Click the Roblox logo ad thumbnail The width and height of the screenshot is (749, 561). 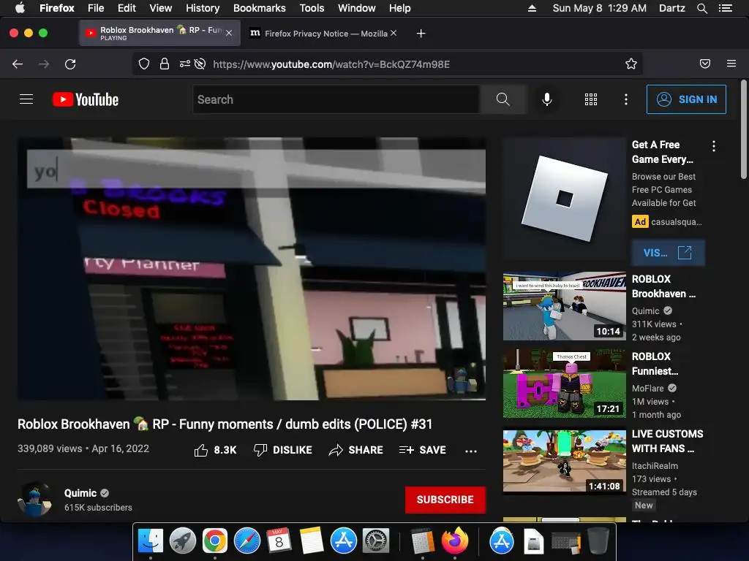564,198
